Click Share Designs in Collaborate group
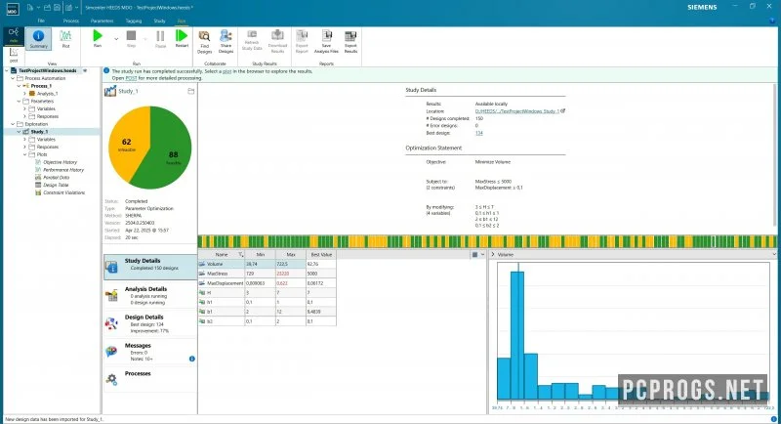 point(226,42)
